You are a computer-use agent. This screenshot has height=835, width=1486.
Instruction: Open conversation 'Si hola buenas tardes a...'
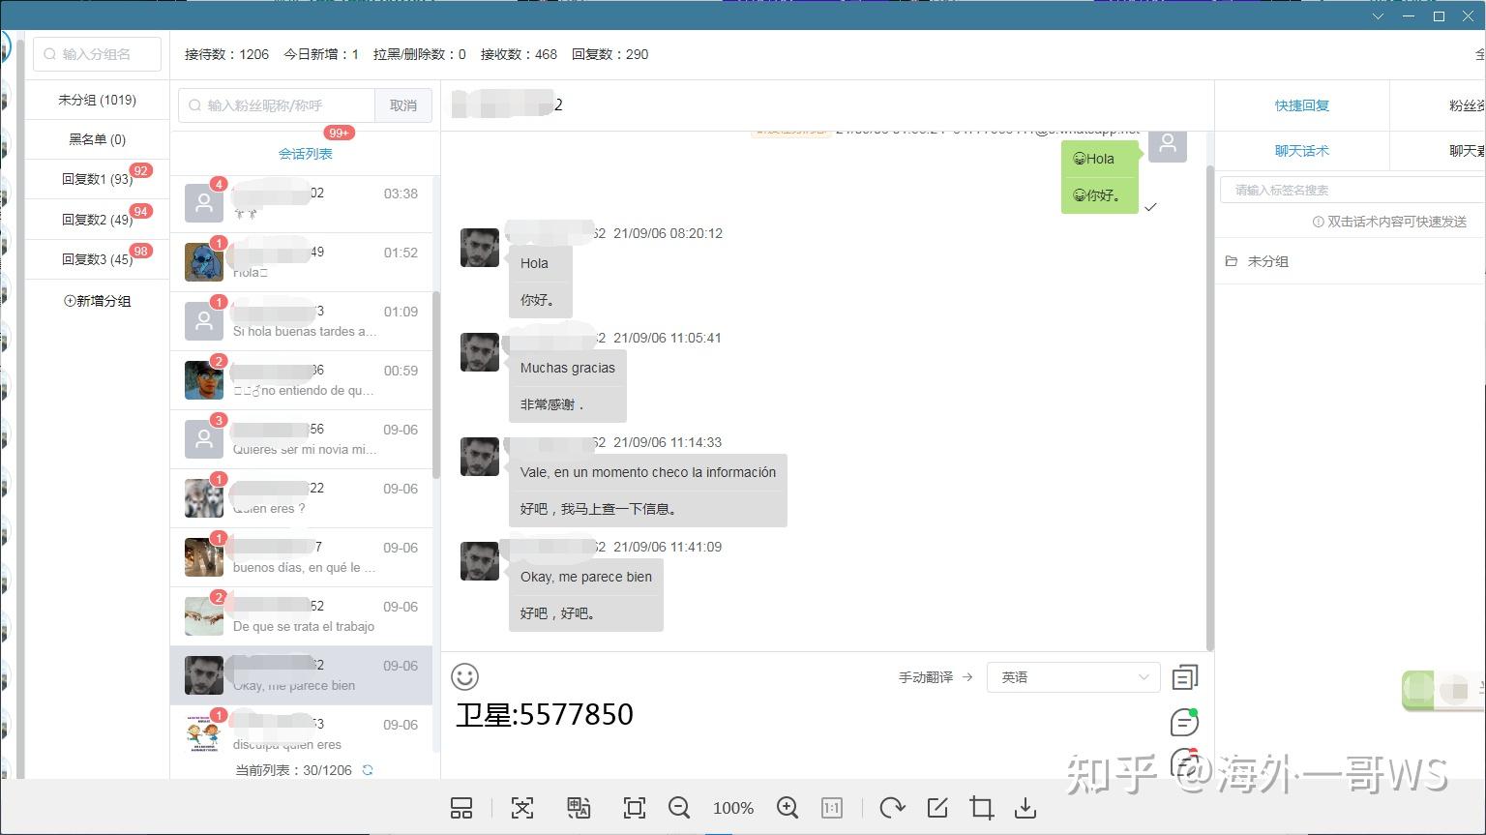point(301,321)
